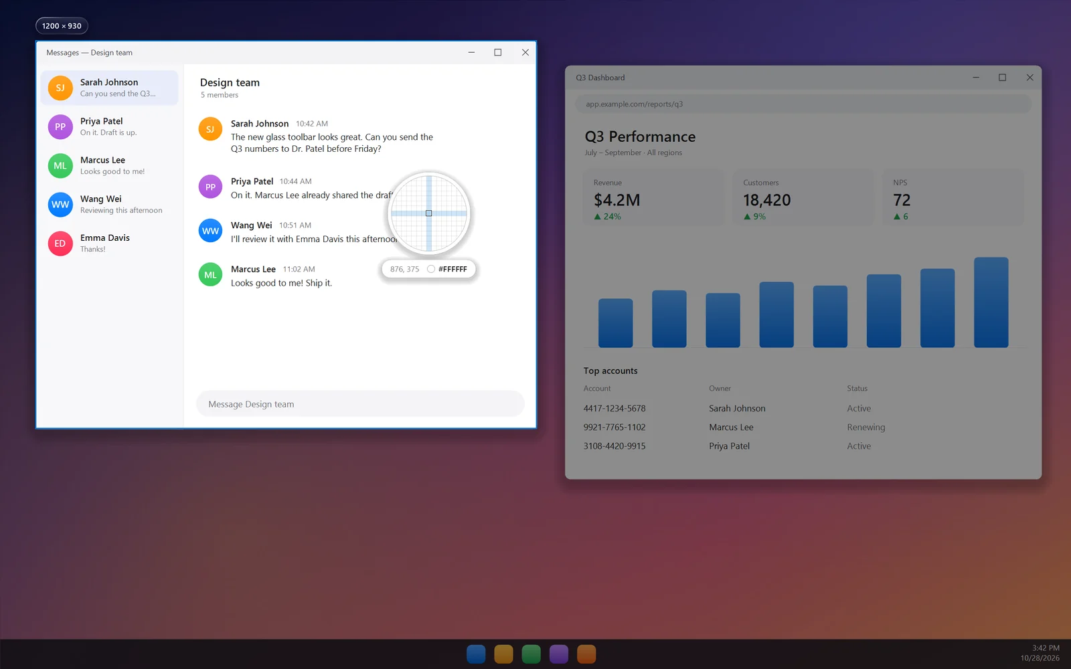
Task: Click the white color swatch beside #FFFFFF
Action: [431, 269]
